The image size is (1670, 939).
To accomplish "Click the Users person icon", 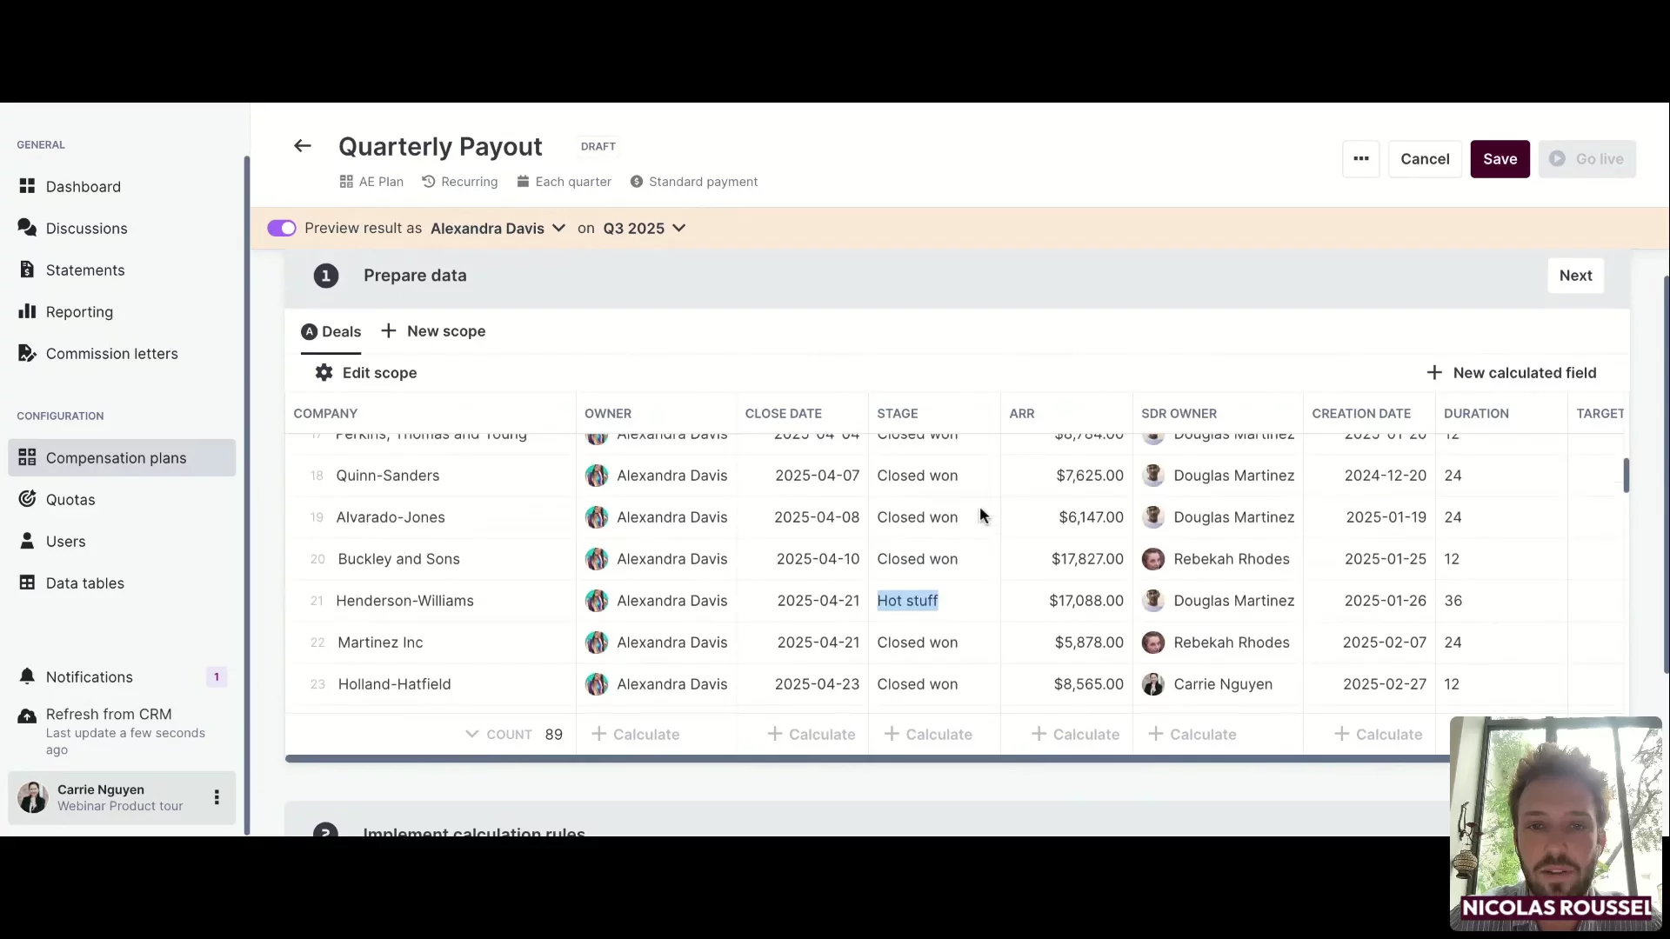I will click(x=27, y=541).
